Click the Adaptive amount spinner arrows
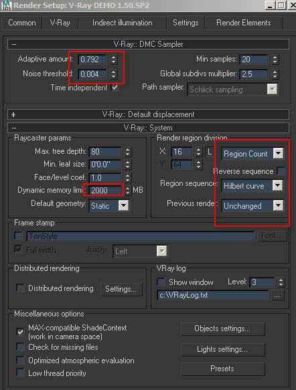296x390 pixels. point(113,59)
